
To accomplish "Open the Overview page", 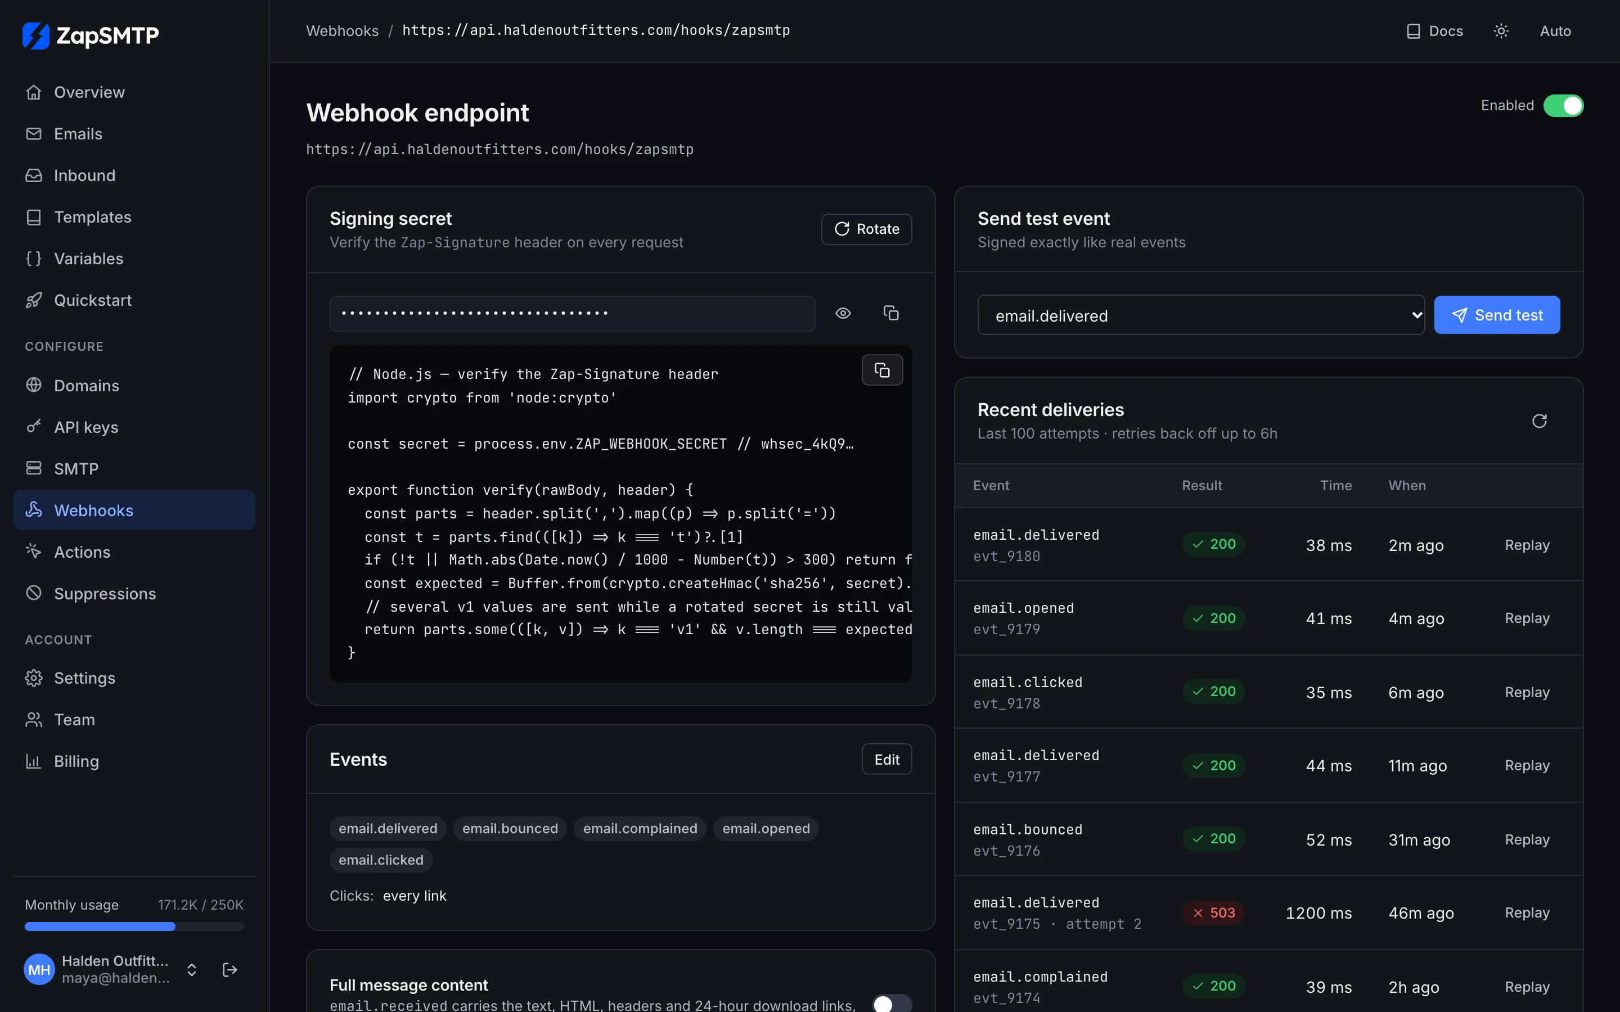I will coord(134,92).
